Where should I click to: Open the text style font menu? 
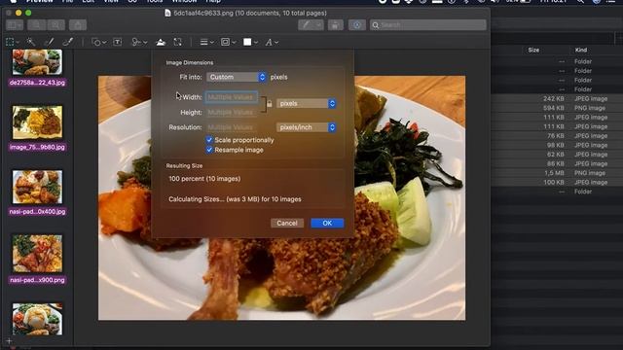click(272, 42)
